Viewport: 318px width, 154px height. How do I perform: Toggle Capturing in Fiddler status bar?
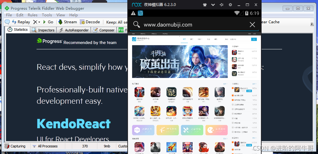[15, 146]
